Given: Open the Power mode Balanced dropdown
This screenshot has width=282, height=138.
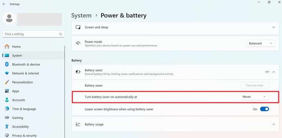Looking at the screenshot, I should pyautogui.click(x=260, y=43).
